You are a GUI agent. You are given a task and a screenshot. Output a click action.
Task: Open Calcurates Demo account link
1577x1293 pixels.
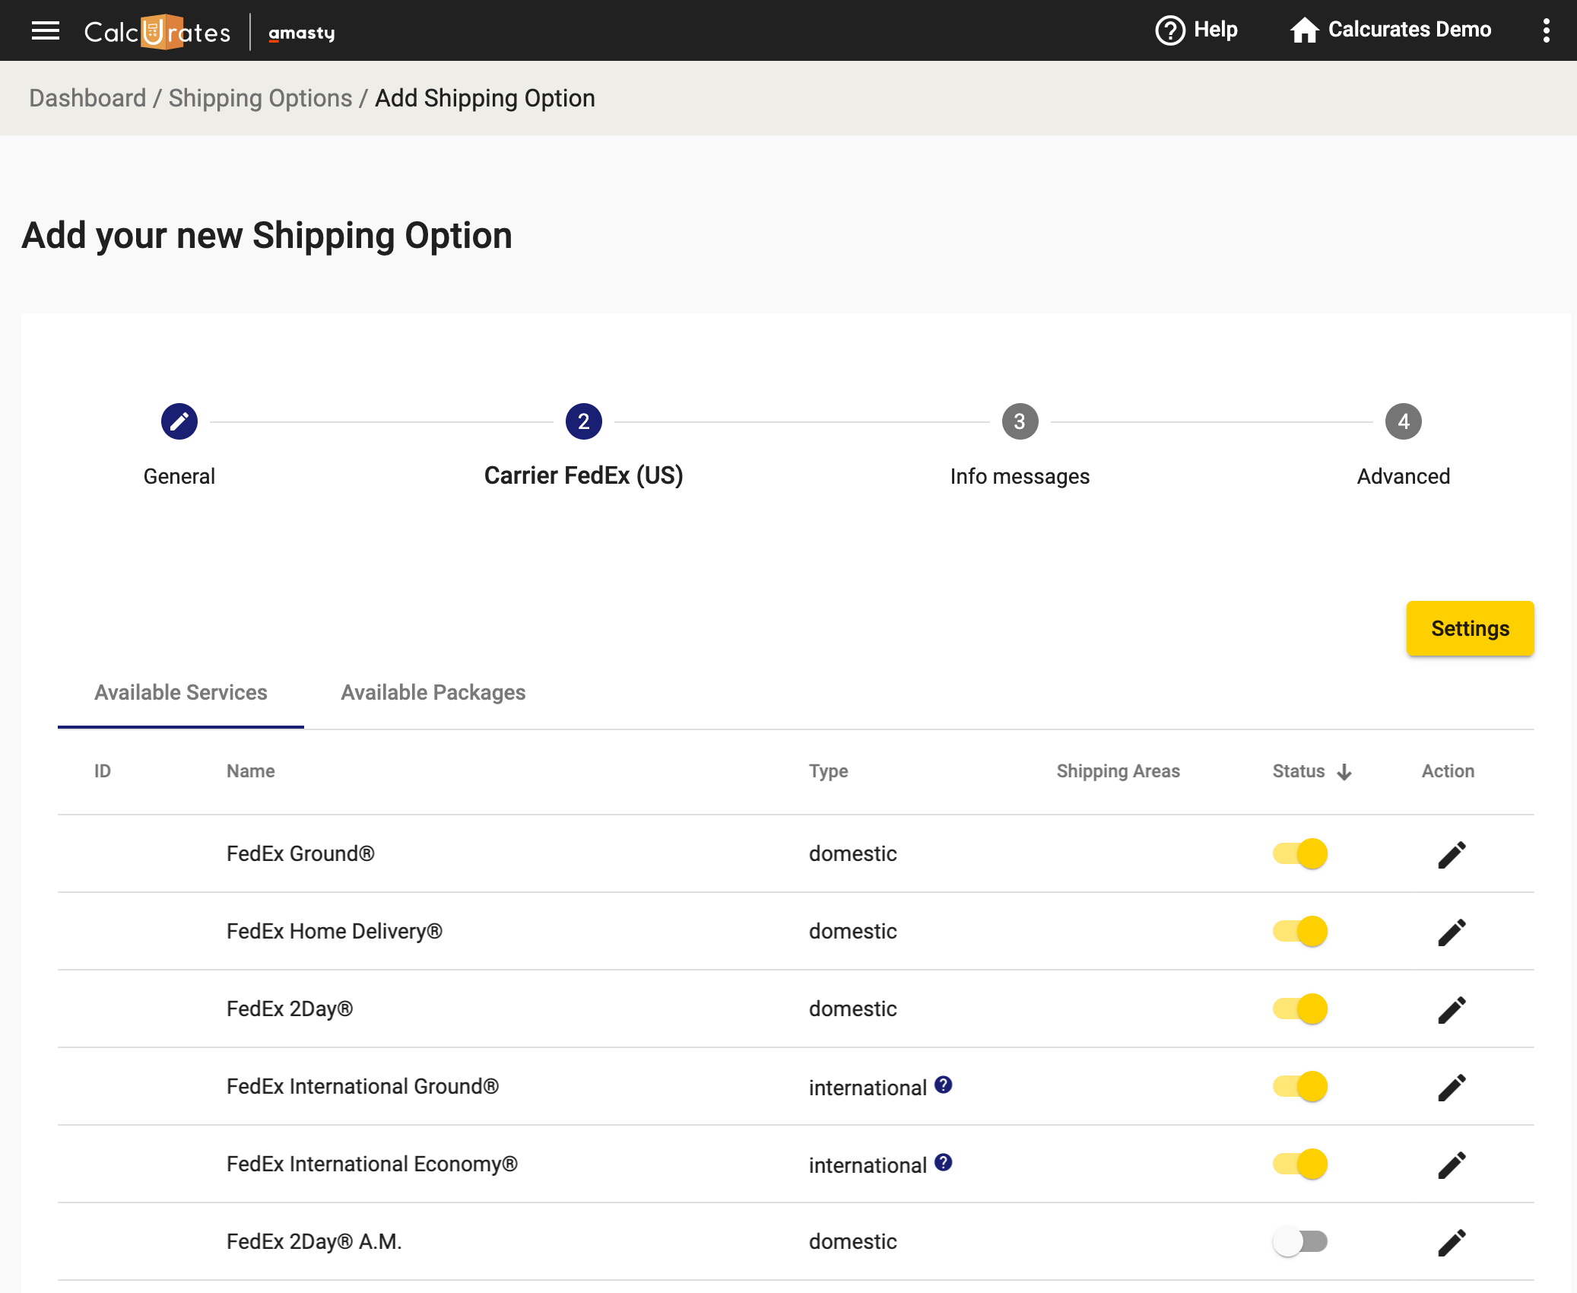(1410, 30)
